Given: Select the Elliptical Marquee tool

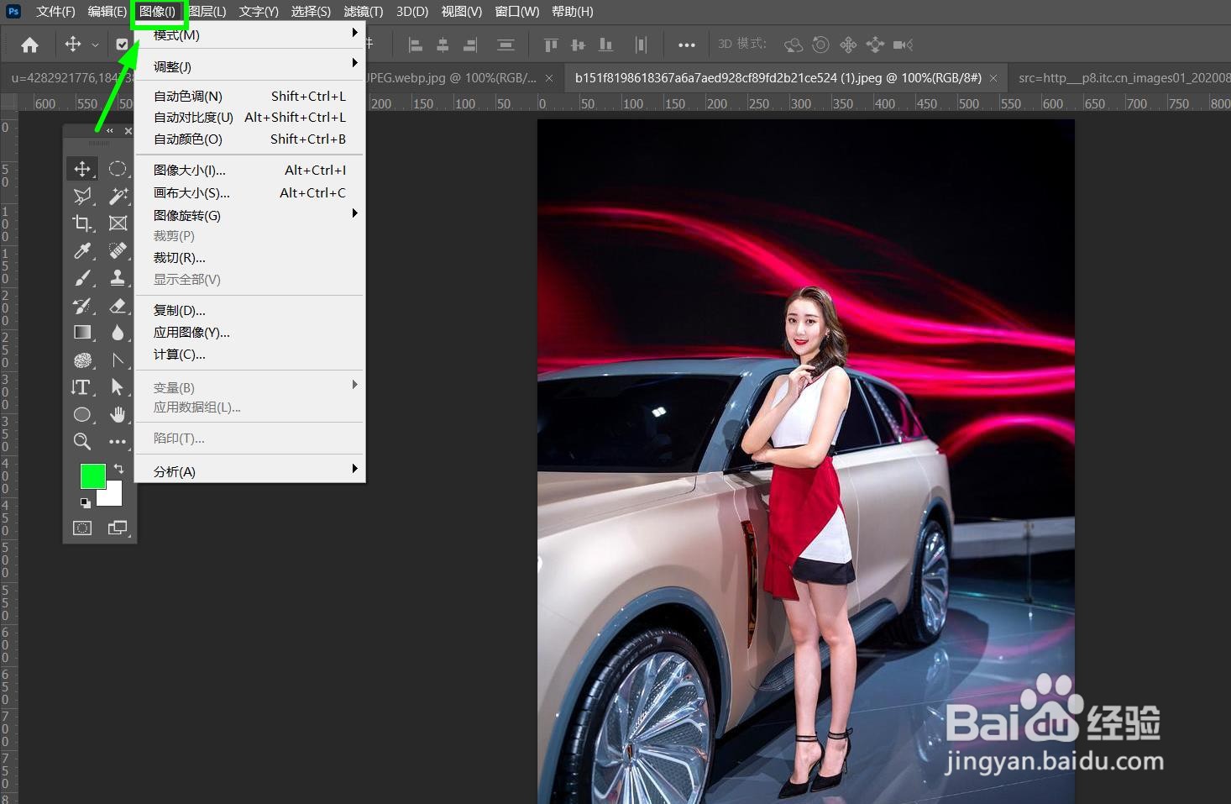Looking at the screenshot, I should pyautogui.click(x=118, y=169).
